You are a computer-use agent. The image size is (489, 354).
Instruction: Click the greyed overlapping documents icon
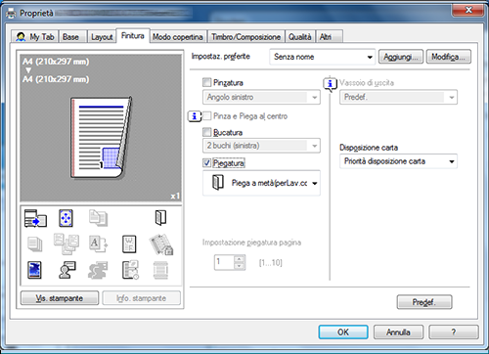click(x=98, y=218)
